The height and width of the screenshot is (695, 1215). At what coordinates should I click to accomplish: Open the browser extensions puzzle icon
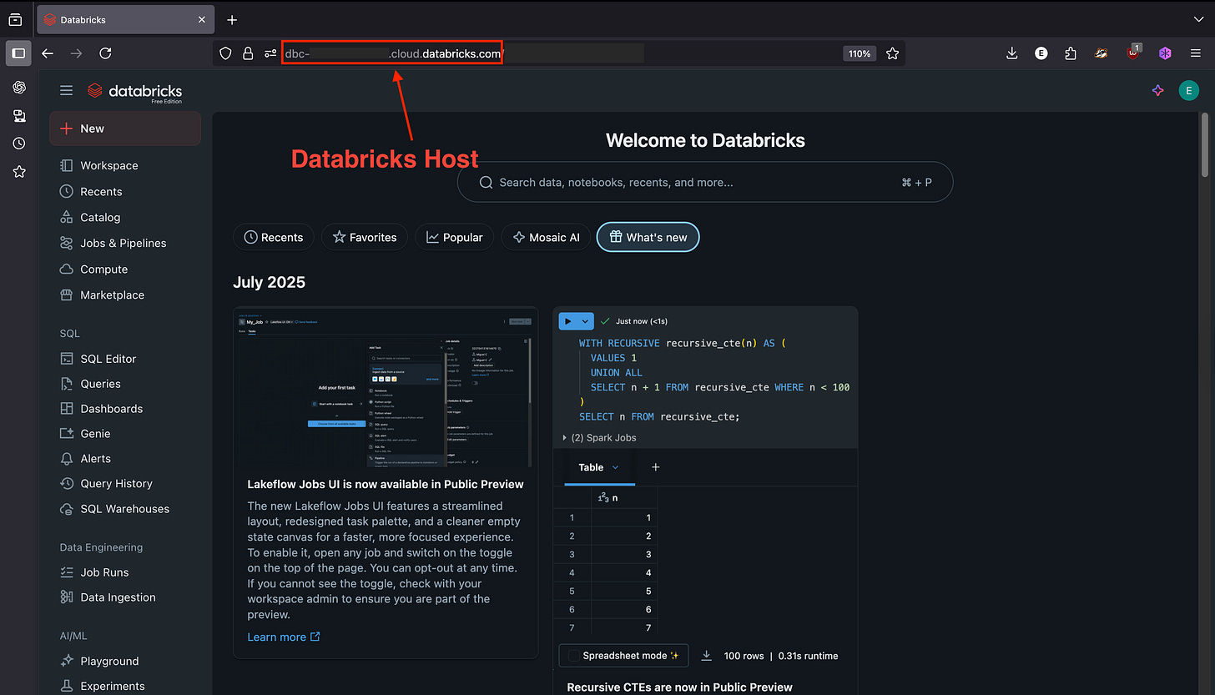(x=1071, y=53)
